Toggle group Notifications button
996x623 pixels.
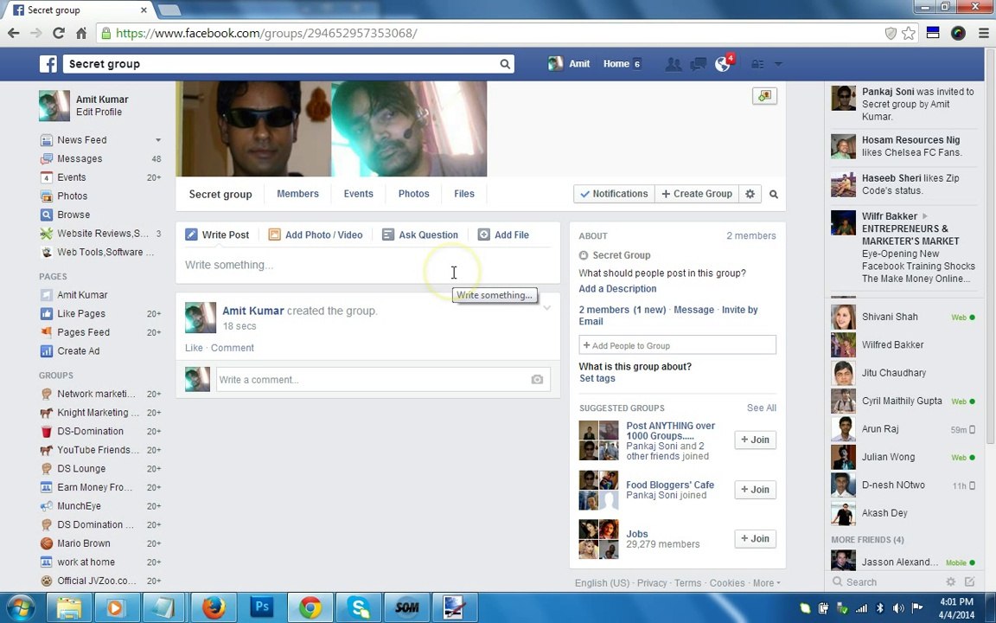point(614,194)
